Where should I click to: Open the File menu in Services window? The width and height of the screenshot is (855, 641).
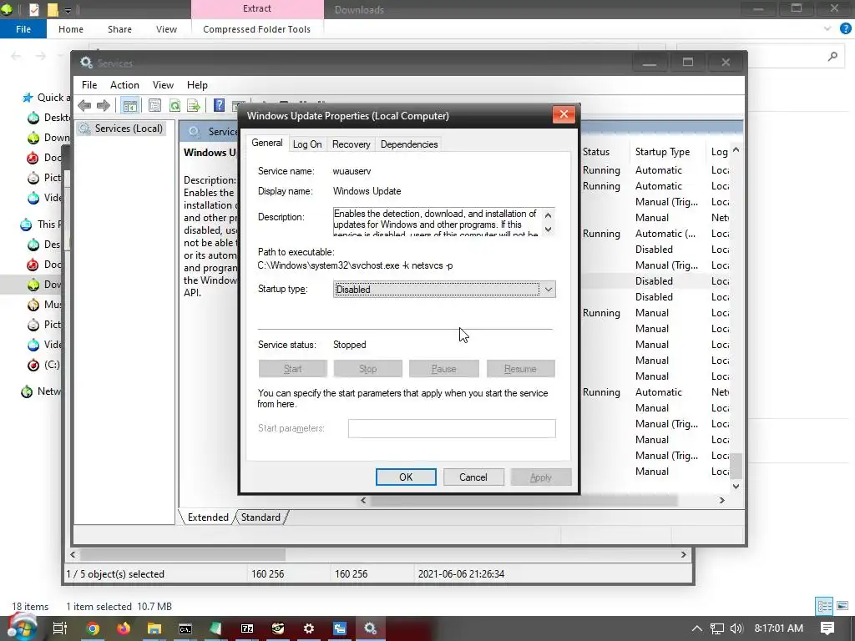(89, 85)
